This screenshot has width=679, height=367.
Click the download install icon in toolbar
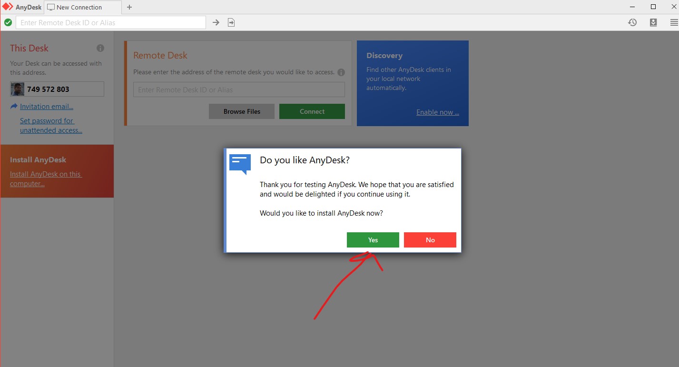point(653,22)
